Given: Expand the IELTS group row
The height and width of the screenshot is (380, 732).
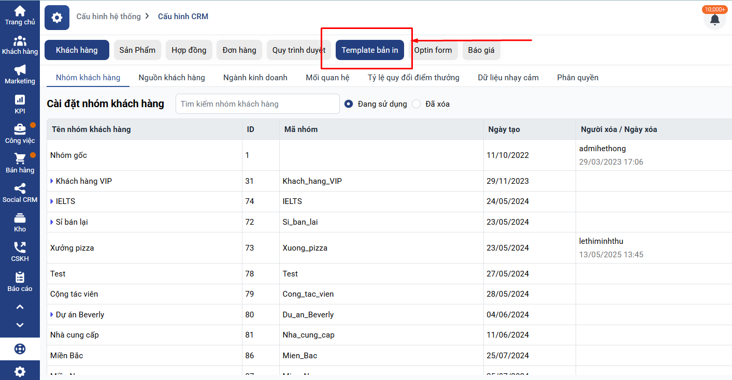Looking at the screenshot, I should pos(52,201).
